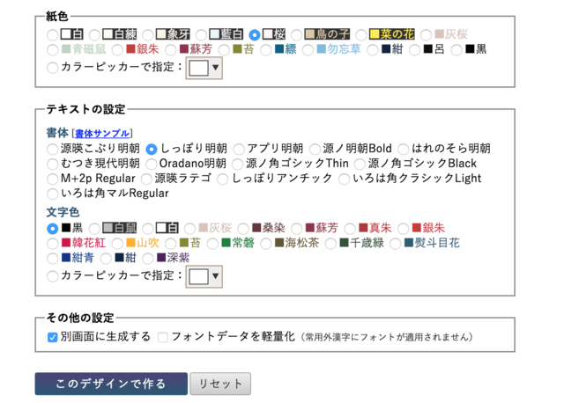The width and height of the screenshot is (564, 403).
Task: Pick 熨斗目花 text color
Action: 397,243
